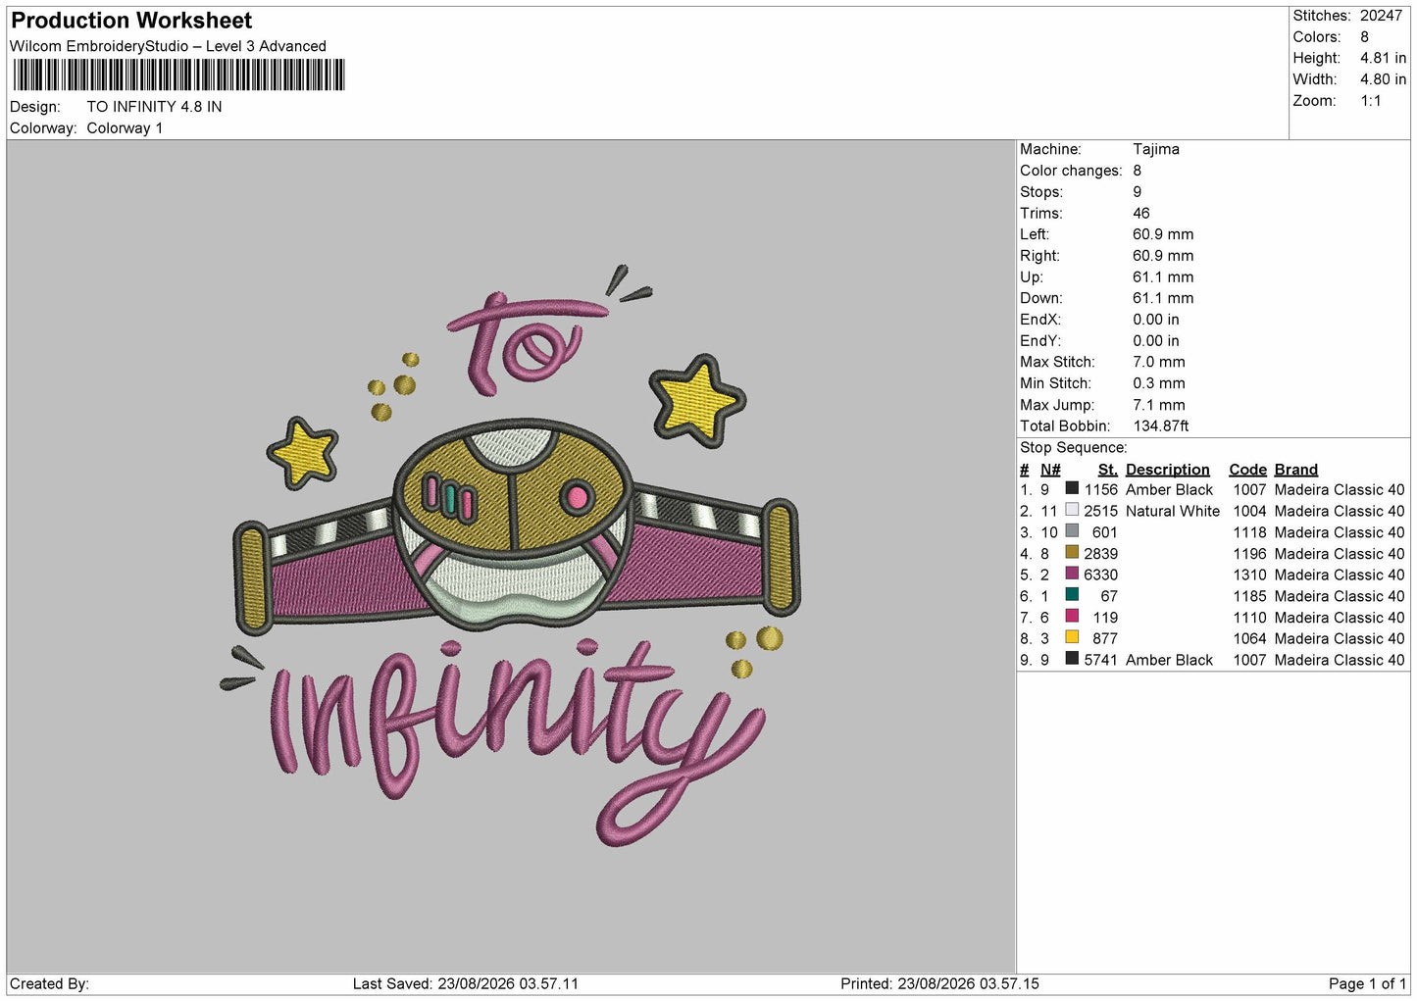The height and width of the screenshot is (1001, 1417).
Task: Click the Total Bobbin value 134.87ft
Action: pyautogui.click(x=1161, y=425)
